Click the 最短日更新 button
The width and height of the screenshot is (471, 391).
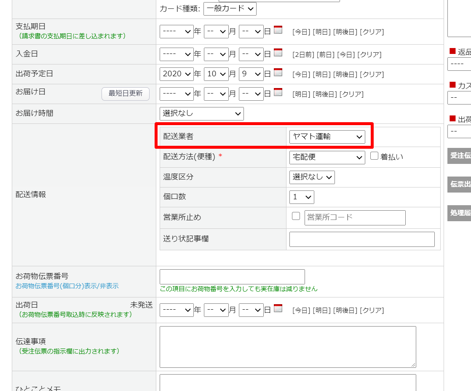tap(126, 94)
